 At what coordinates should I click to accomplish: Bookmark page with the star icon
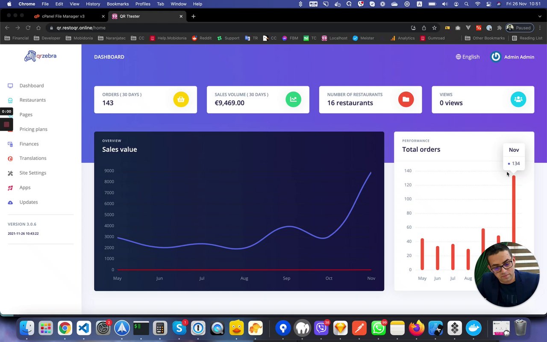click(434, 28)
